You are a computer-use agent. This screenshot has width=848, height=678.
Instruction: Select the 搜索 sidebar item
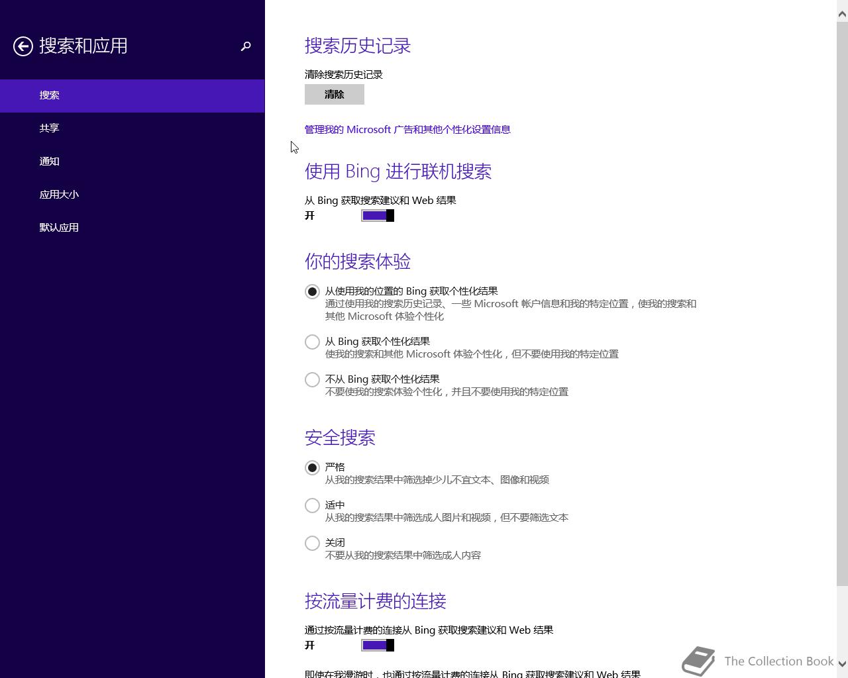click(132, 95)
